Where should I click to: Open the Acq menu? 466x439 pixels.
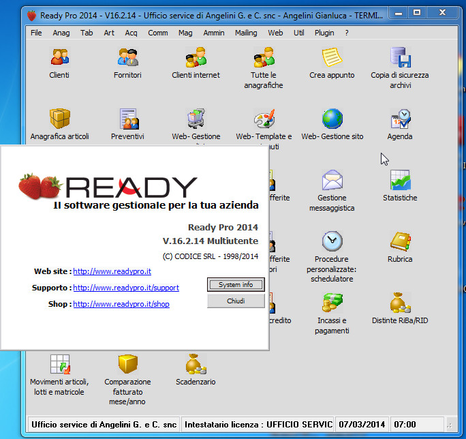[131, 33]
